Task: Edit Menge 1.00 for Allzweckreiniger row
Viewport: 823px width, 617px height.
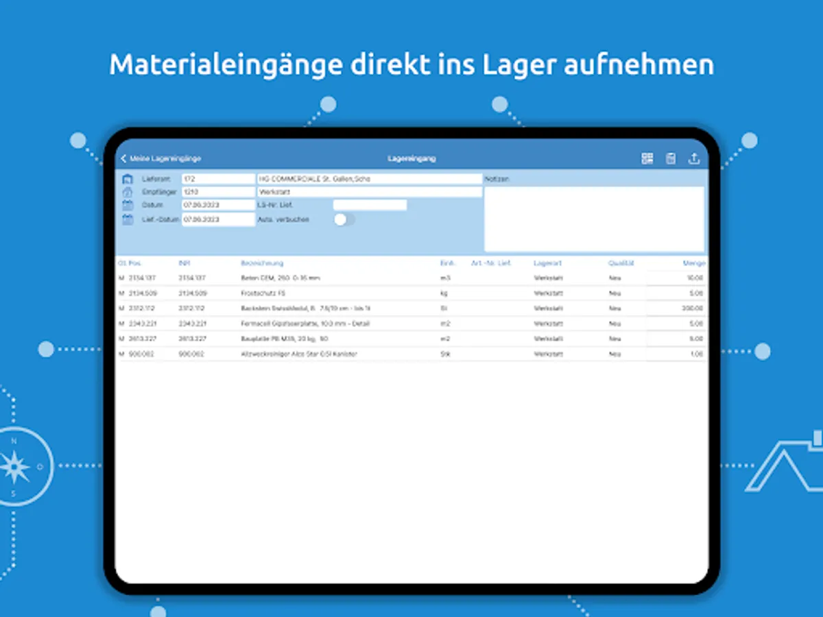Action: [x=676, y=354]
